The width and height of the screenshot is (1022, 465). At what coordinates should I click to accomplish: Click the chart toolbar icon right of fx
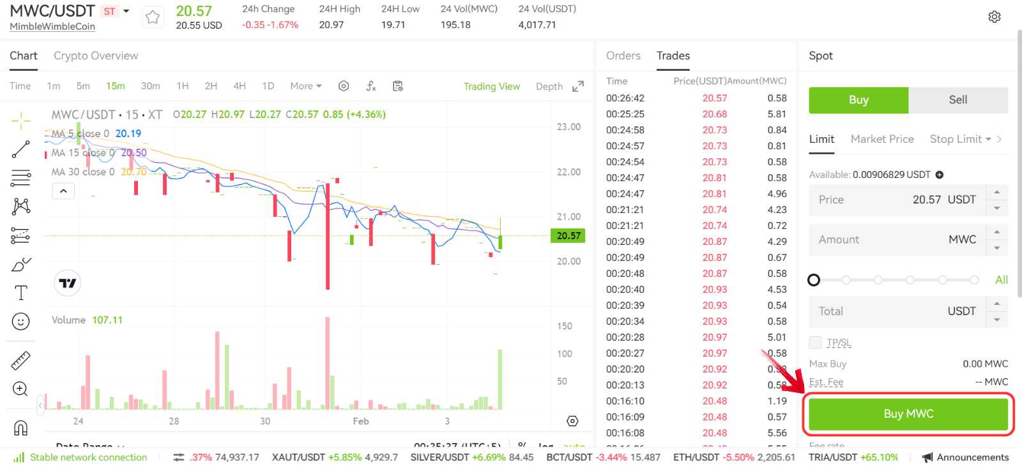[398, 86]
